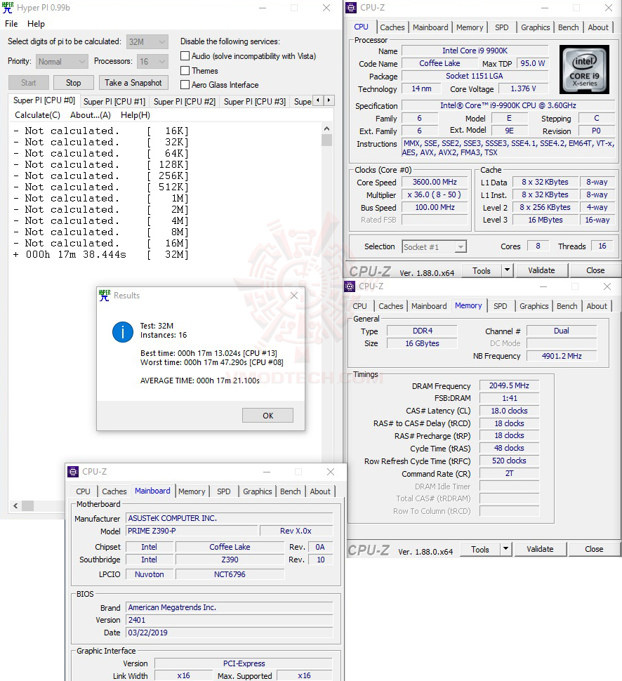Click the Take a Snapshot button

point(133,83)
